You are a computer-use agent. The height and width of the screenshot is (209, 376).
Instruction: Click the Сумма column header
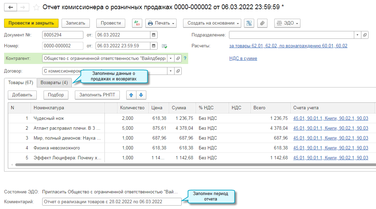tap(182, 108)
